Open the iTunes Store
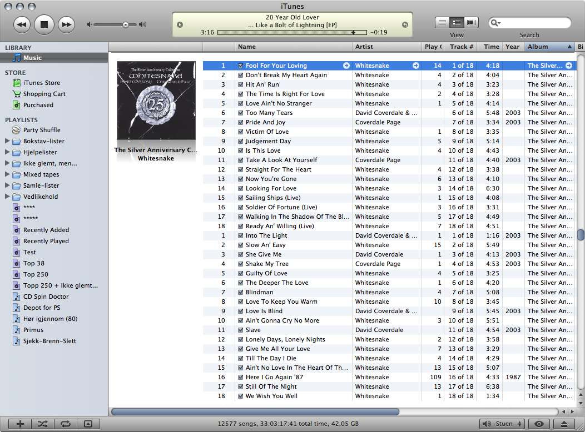585x432 pixels. 41,83
